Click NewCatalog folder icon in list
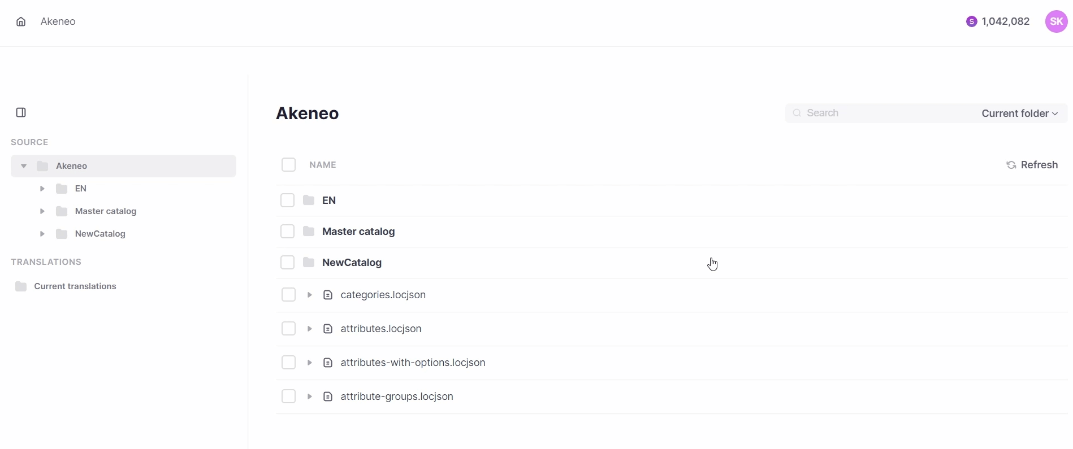Screen dimensions: 1073x449 click(x=309, y=262)
